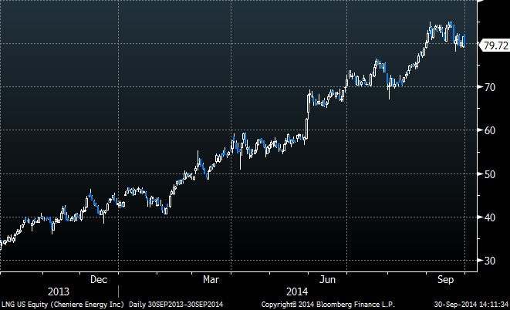Screen dimensions: 510x310
Task: Click the 30-Sep-2014 14:11:34 timestamp
Action: tap(471, 305)
